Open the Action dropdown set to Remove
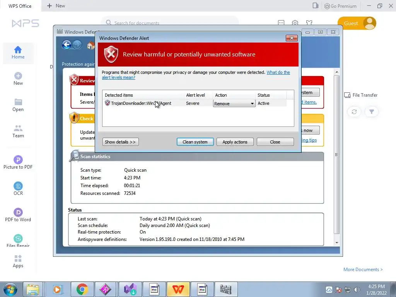 pyautogui.click(x=234, y=104)
